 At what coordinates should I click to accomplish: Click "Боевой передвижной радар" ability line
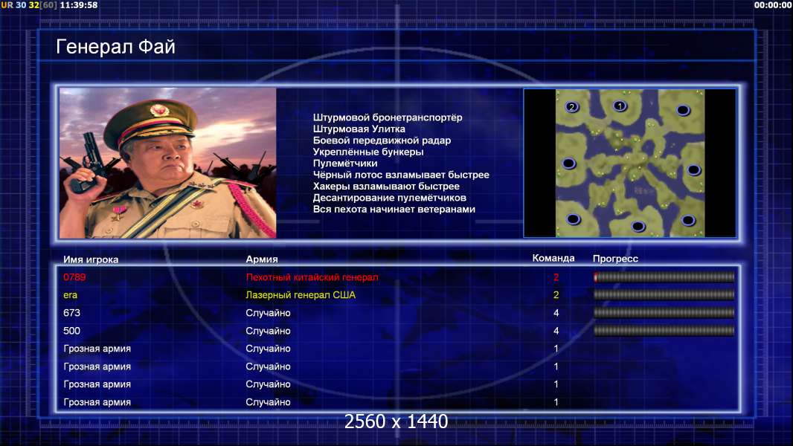pos(382,140)
